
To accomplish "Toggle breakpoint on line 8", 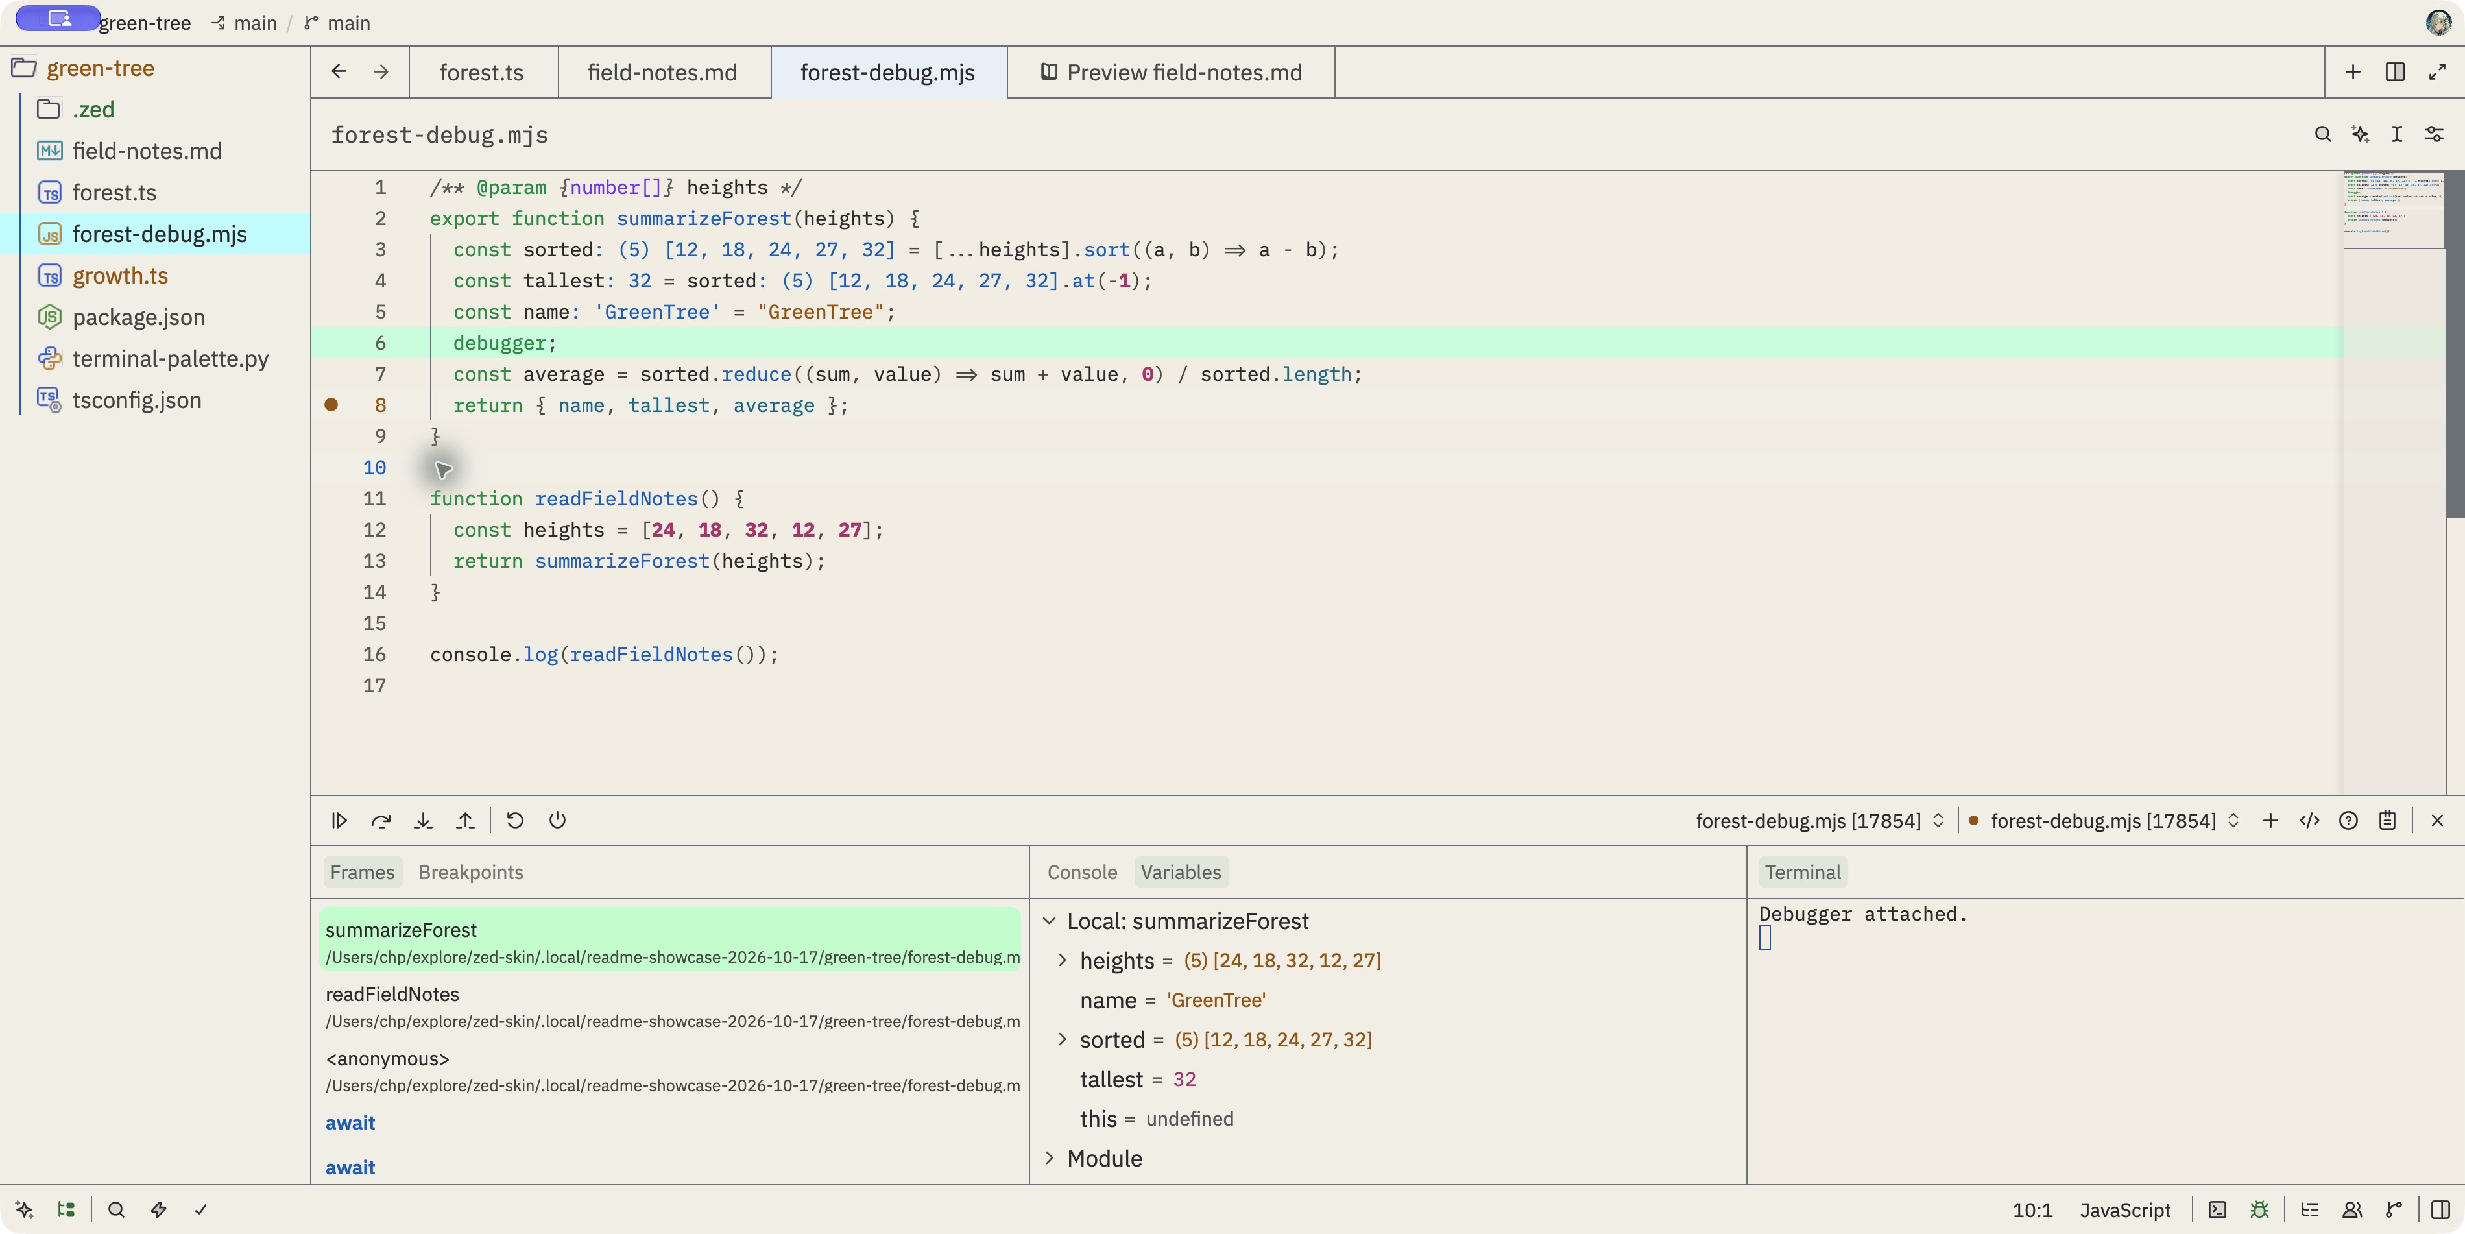I will click(x=331, y=405).
